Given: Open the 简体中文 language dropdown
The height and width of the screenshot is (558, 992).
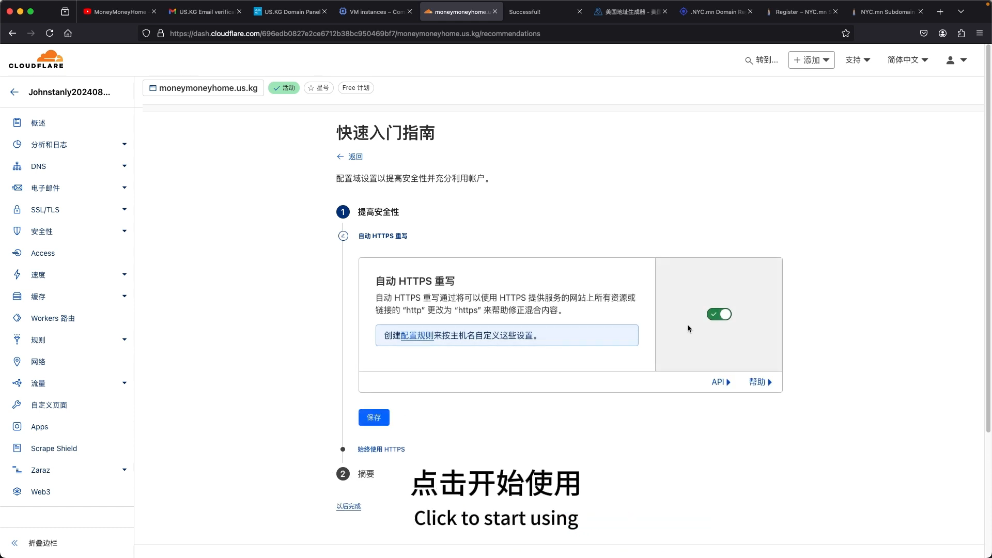Looking at the screenshot, I should pos(908,60).
